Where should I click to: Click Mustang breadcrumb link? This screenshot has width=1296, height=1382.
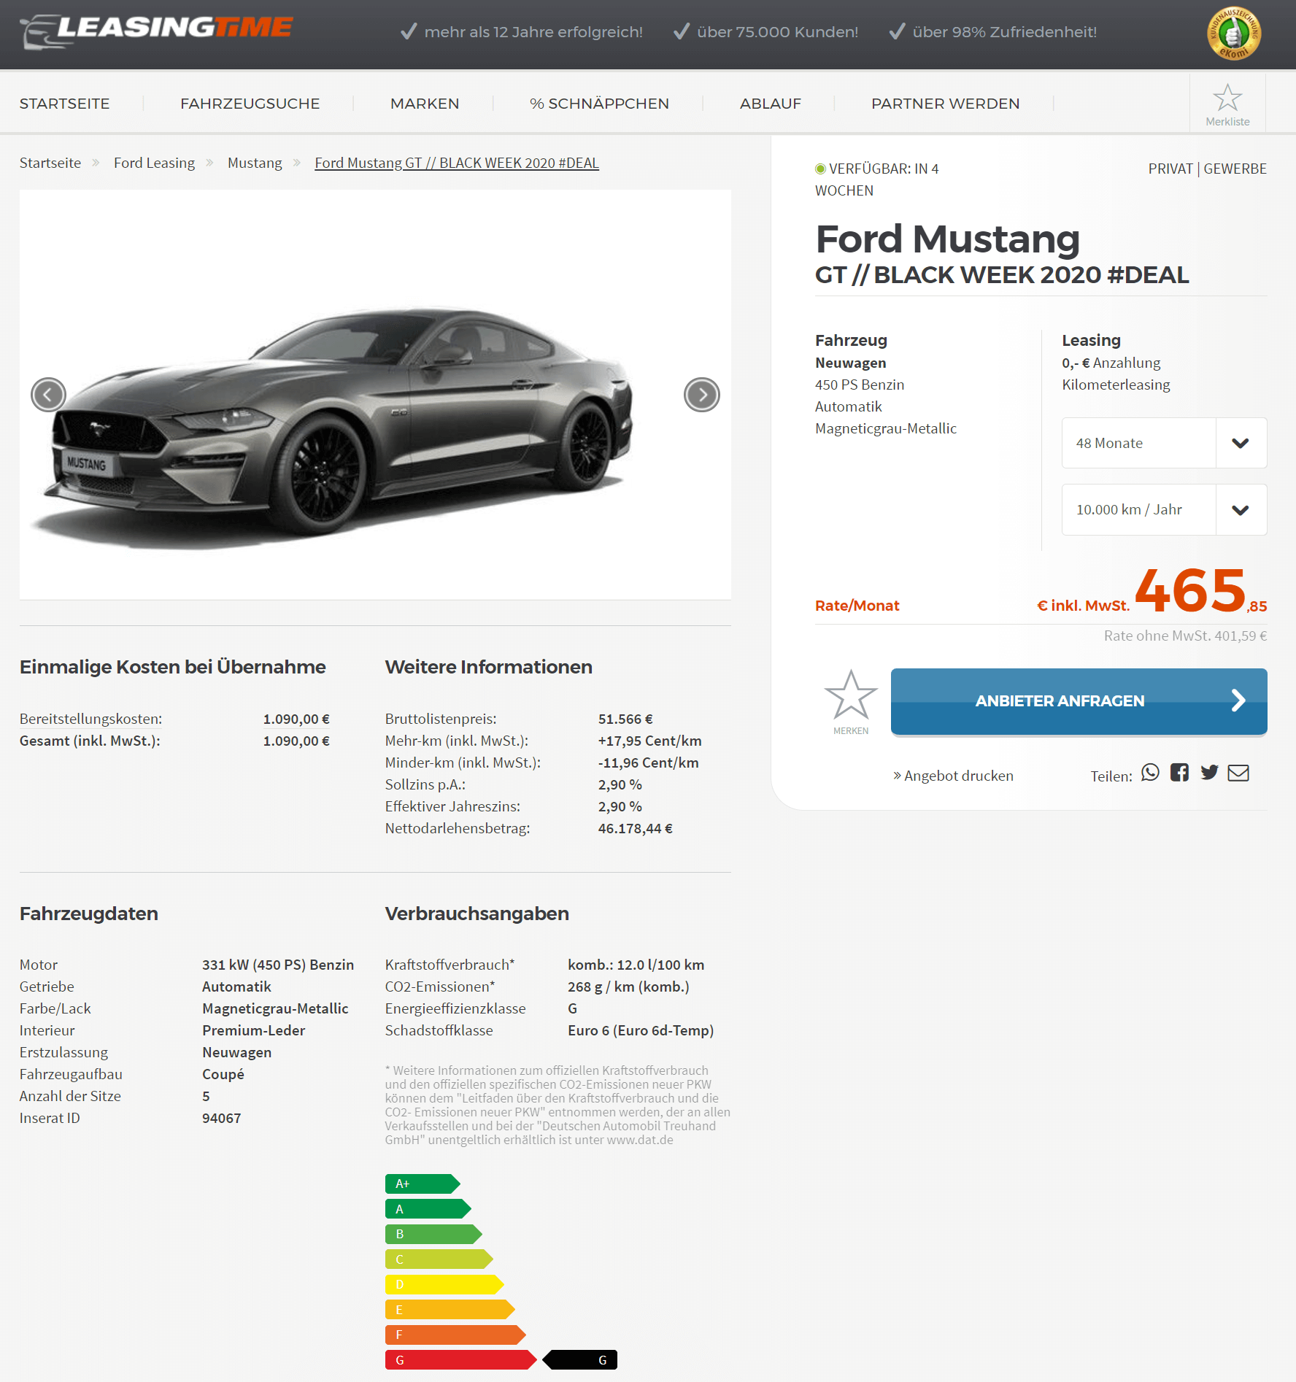(255, 163)
